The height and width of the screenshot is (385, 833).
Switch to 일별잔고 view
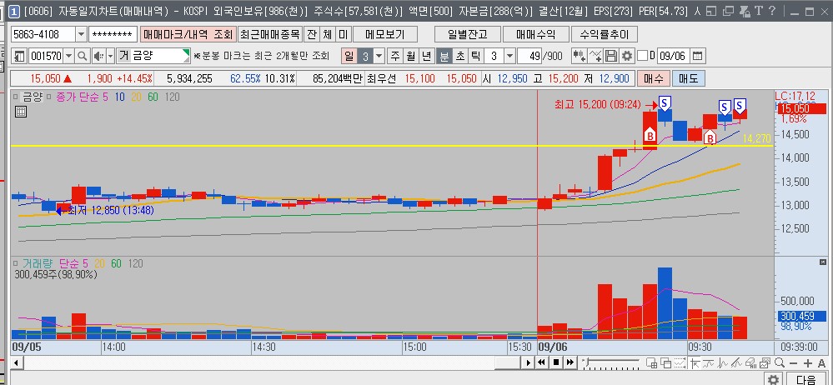(x=468, y=34)
